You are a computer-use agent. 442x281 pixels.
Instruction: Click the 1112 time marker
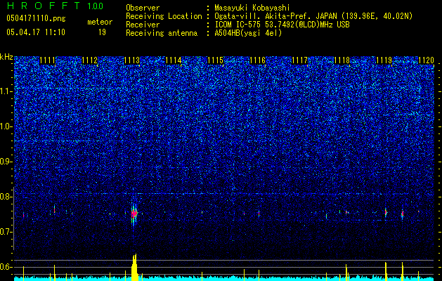[90, 60]
